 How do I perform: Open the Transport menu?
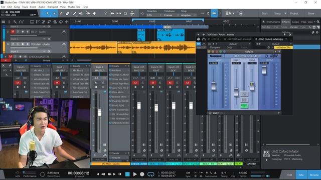pos(53,7)
